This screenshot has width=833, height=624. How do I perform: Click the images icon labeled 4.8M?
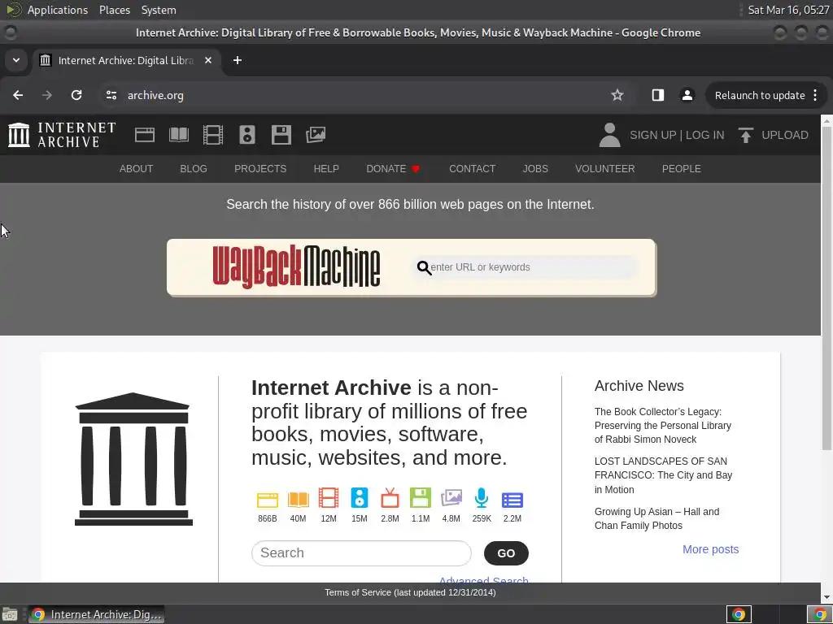451,498
